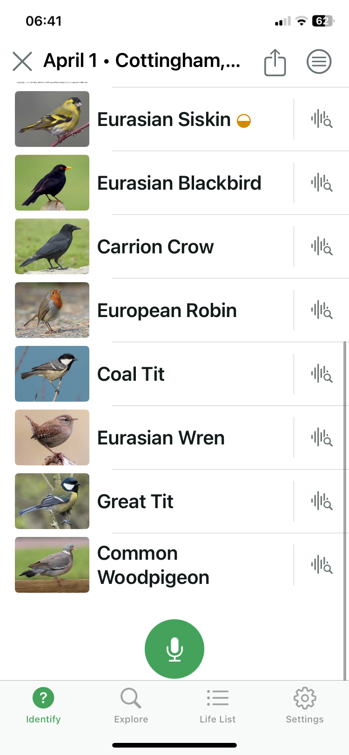
Task: Open the Life List tab
Action: point(217,706)
